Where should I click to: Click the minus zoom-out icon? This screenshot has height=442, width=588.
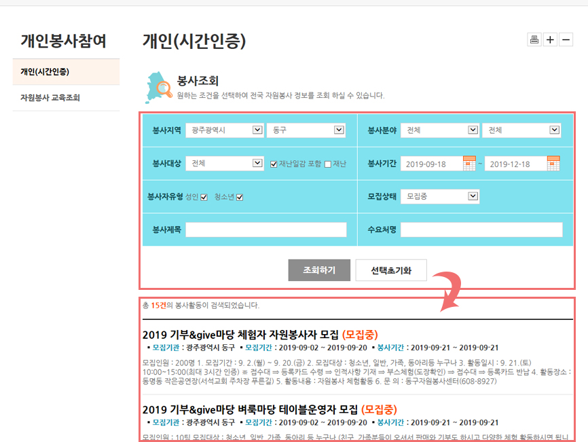[x=566, y=39]
